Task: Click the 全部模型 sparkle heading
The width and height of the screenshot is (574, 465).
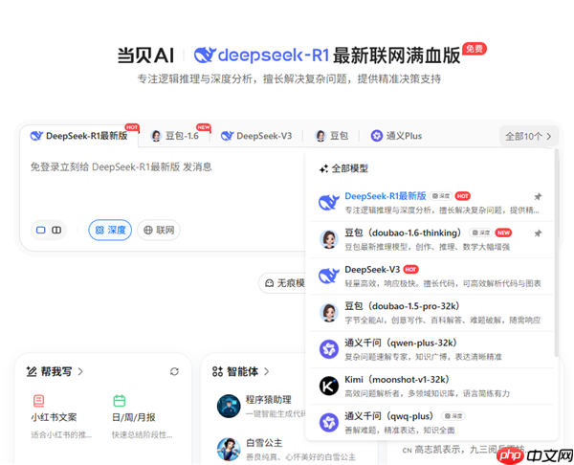Action: pos(343,168)
